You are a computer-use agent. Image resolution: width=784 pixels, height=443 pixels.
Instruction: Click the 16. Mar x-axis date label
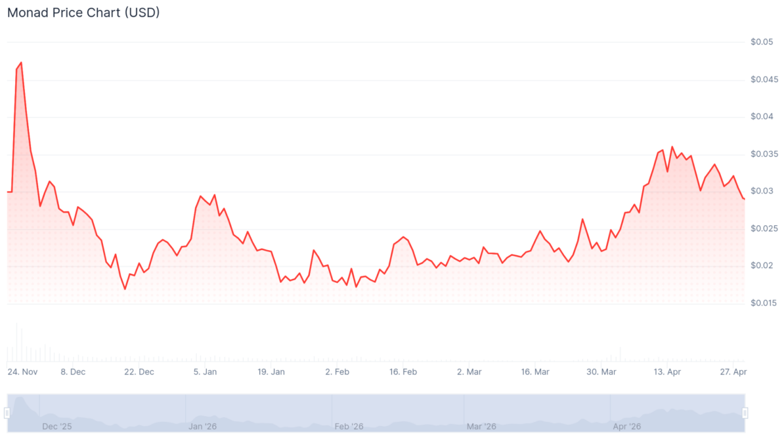click(x=535, y=372)
